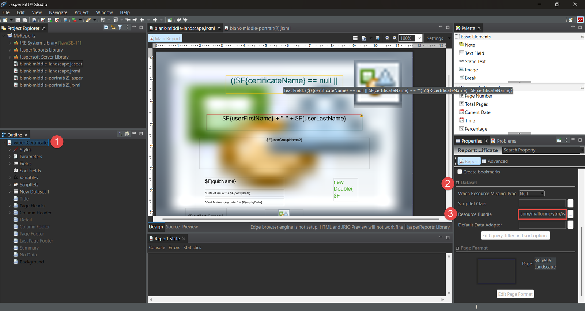The image size is (585, 311).
Task: Open the Navigate menu
Action: click(x=58, y=12)
